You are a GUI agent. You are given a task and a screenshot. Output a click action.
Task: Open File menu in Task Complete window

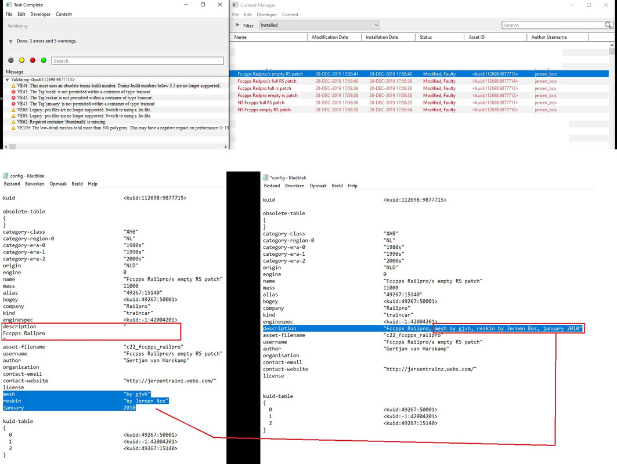point(9,14)
